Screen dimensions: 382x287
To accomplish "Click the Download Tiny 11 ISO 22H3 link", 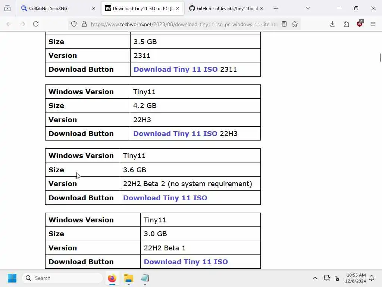I will tap(175, 133).
